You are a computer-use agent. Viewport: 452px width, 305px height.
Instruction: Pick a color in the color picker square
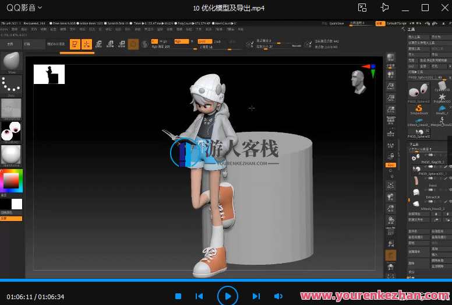[x=11, y=181]
